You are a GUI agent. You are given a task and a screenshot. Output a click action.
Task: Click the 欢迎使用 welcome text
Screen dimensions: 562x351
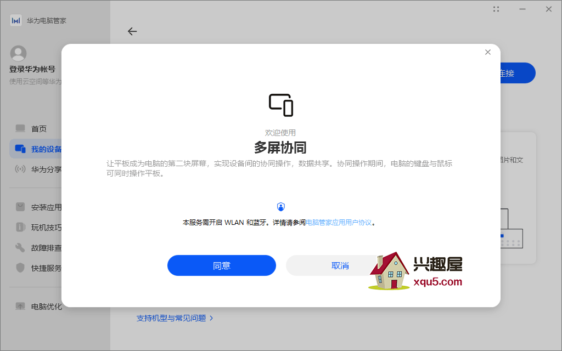coord(280,133)
